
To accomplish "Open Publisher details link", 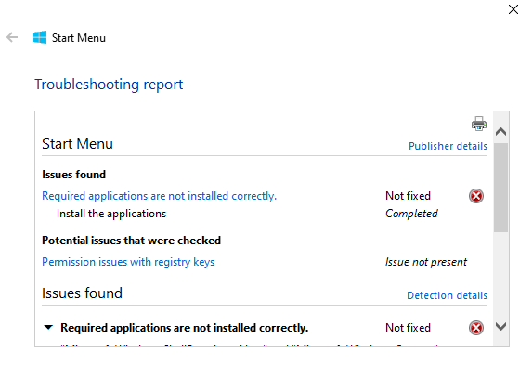I will click(448, 146).
